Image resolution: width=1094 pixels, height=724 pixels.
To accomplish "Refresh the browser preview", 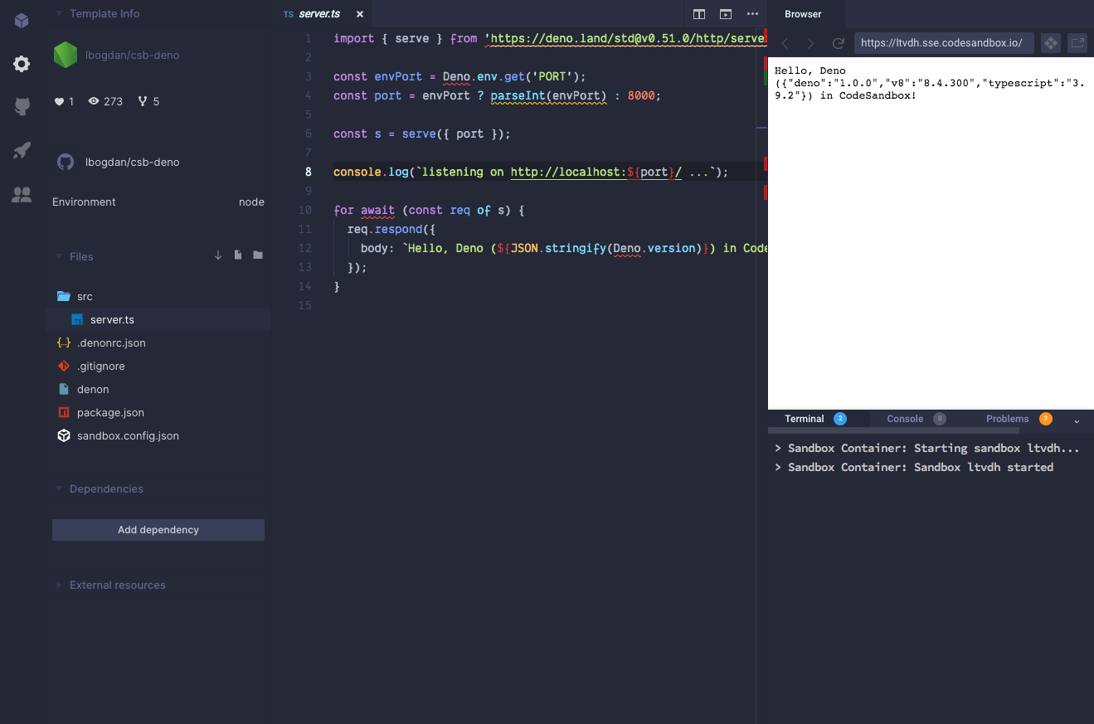I will tap(838, 43).
